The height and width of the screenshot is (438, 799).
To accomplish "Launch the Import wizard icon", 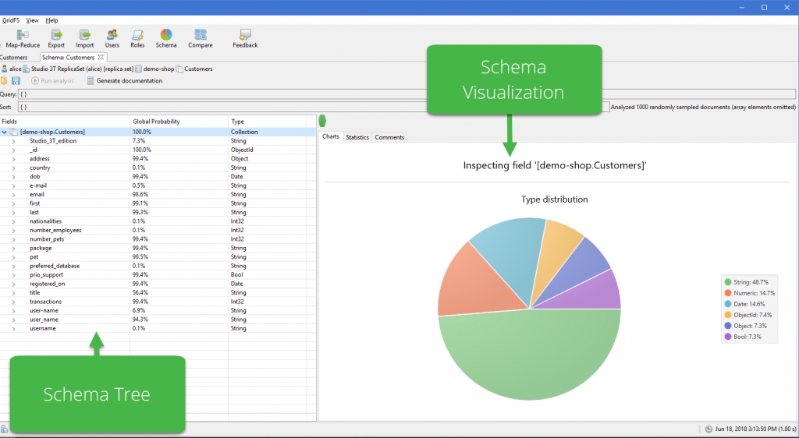I will [x=84, y=36].
